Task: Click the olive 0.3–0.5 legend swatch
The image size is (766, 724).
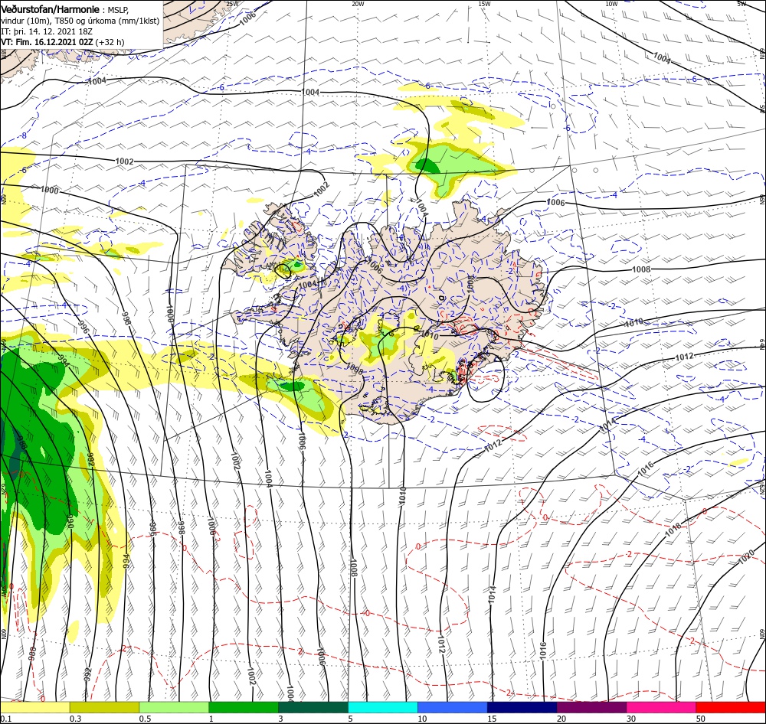Action: 104,707
